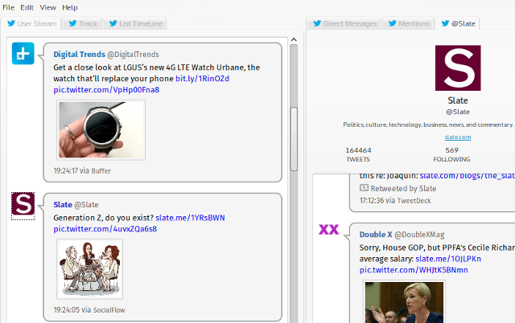Open the Edit menu
The image size is (515, 323).
point(27,7)
